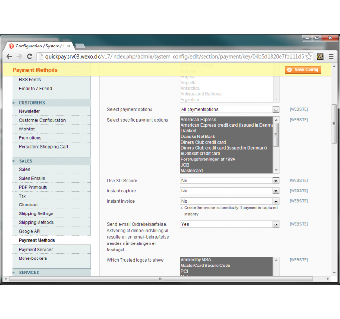Open Promotions settings
Screen dimensions: 340x319
(x=30, y=138)
